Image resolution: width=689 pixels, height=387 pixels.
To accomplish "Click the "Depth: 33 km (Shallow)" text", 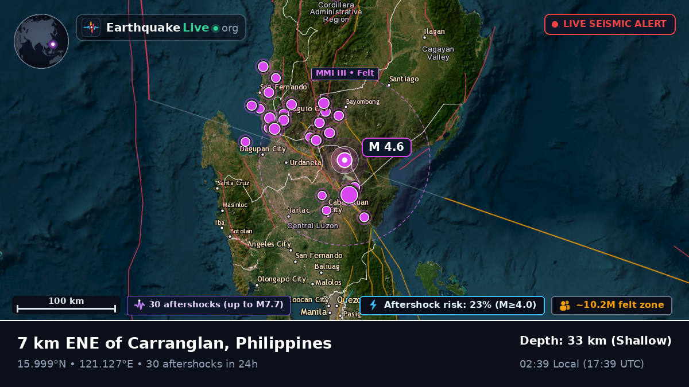I will (x=595, y=341).
